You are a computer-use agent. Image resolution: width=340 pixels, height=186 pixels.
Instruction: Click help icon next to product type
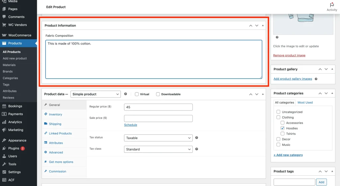(x=126, y=94)
